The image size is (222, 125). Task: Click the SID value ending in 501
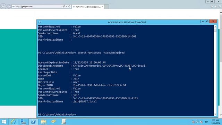105,36
